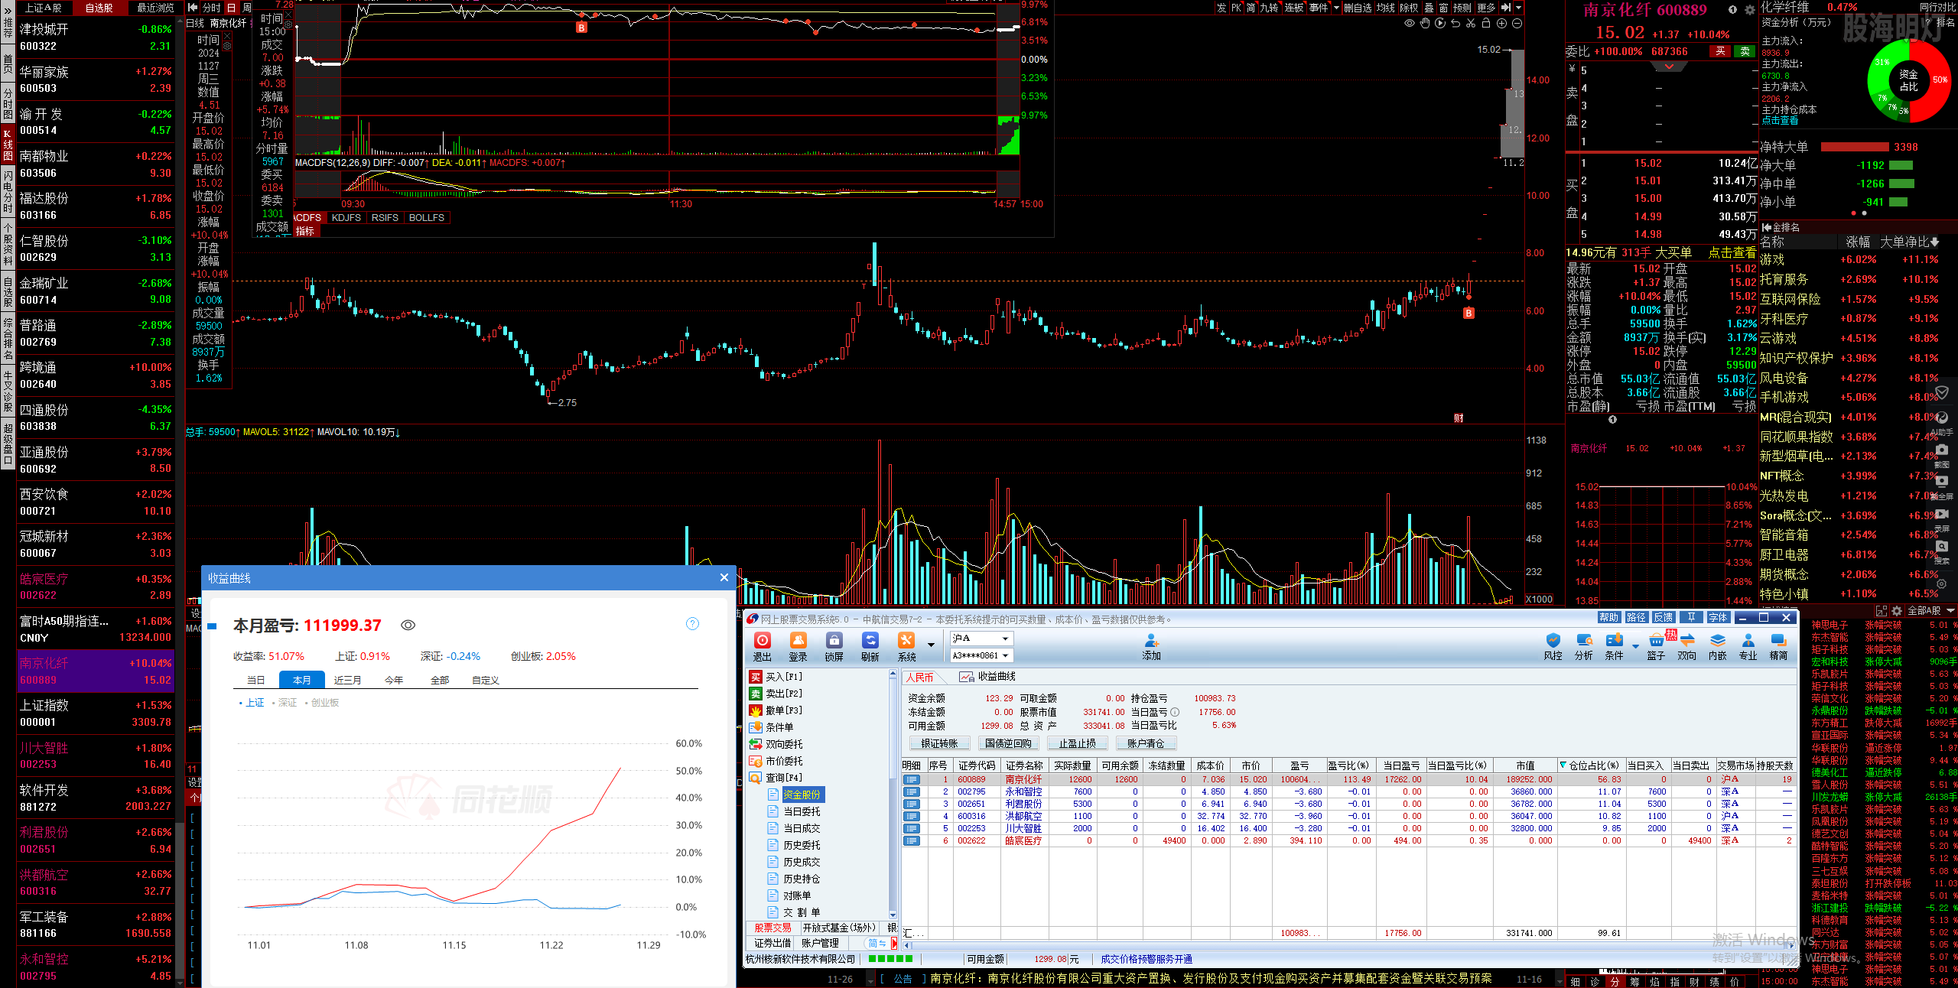The image size is (1958, 988).
Task: Select the KDJFS indicator tab
Action: [346, 218]
